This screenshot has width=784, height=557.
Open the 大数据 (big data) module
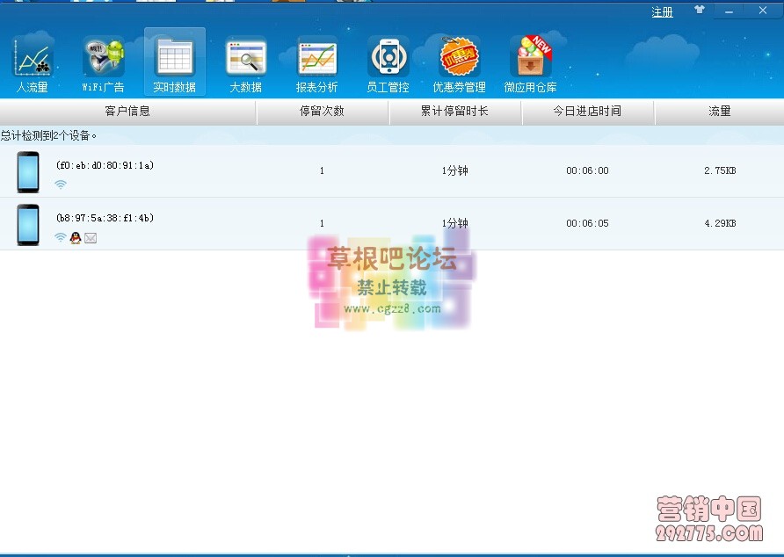(x=244, y=61)
